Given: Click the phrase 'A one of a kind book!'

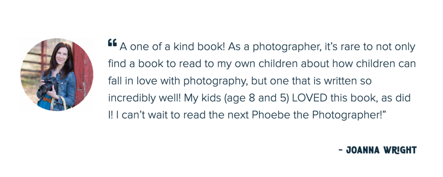Looking at the screenshot, I should 172,47.
